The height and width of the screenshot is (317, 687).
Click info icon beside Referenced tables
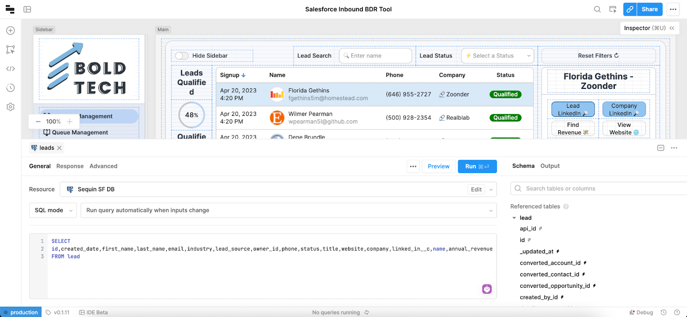pyautogui.click(x=566, y=206)
